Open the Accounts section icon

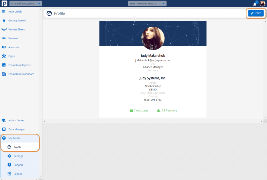point(4,47)
